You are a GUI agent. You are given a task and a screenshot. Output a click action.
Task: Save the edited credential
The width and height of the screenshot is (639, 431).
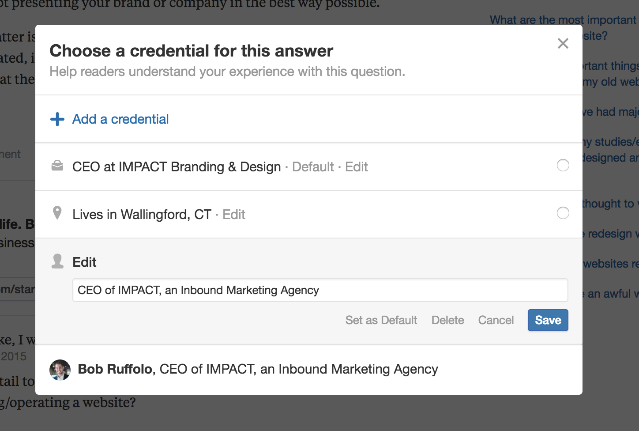[x=548, y=320]
